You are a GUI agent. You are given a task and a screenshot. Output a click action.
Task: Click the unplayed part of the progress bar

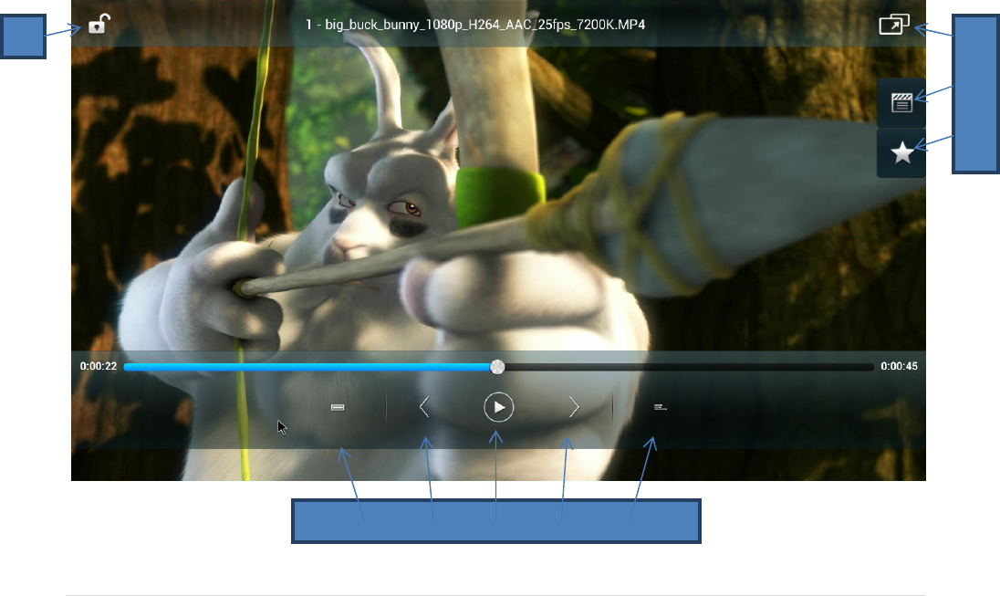tap(689, 368)
